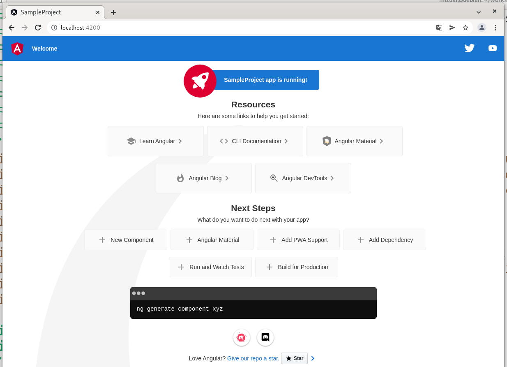This screenshot has width=507, height=367.
Task: Click the terminal command 'ng generate component xyz'
Action: [180, 309]
